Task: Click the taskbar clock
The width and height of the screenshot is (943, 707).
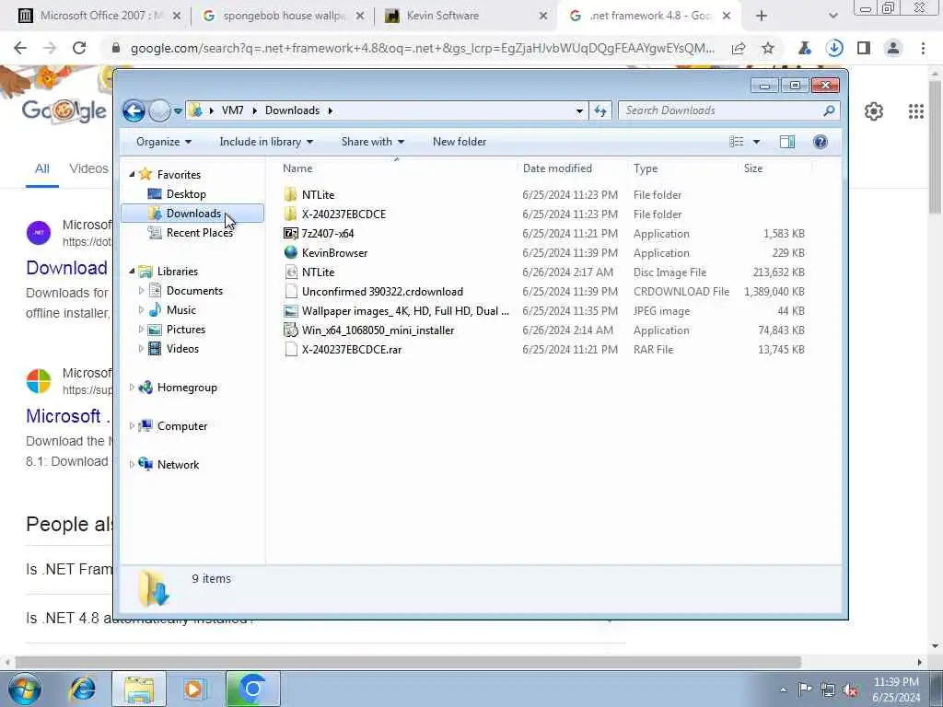Action: [x=896, y=690]
